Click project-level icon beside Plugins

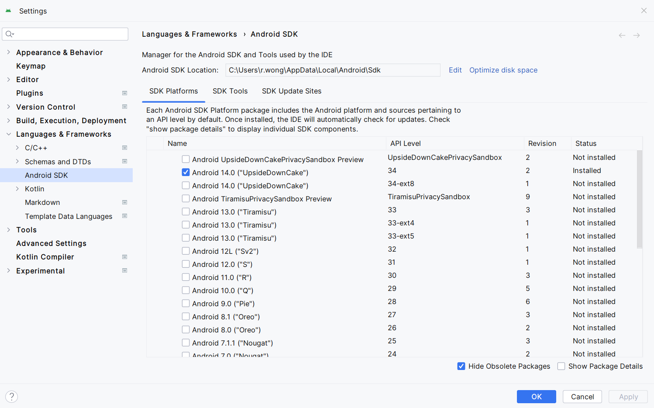coord(124,93)
